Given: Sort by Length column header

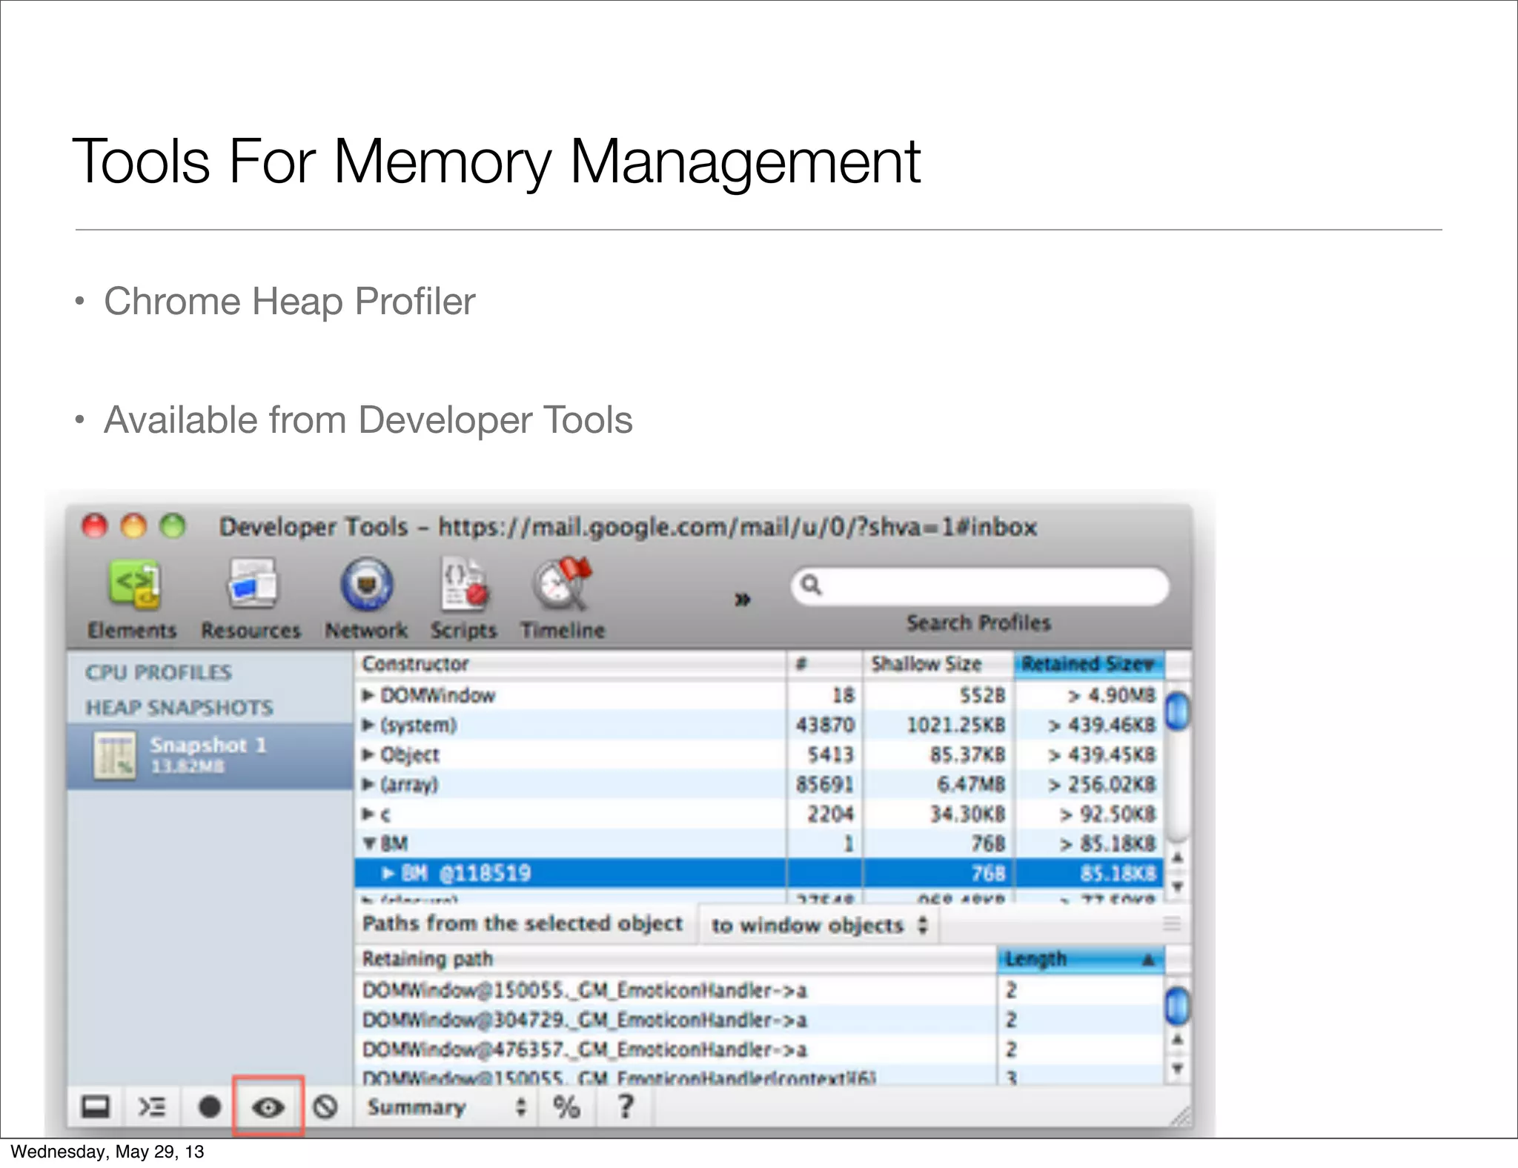Looking at the screenshot, I should (x=1081, y=959).
